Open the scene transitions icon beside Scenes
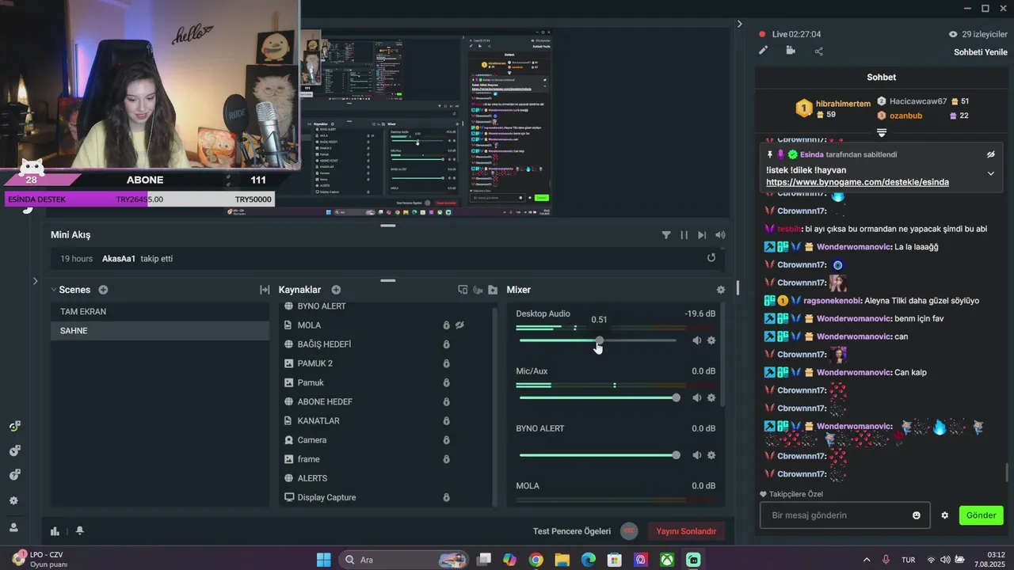Viewport: 1014px width, 570px height. (265, 290)
